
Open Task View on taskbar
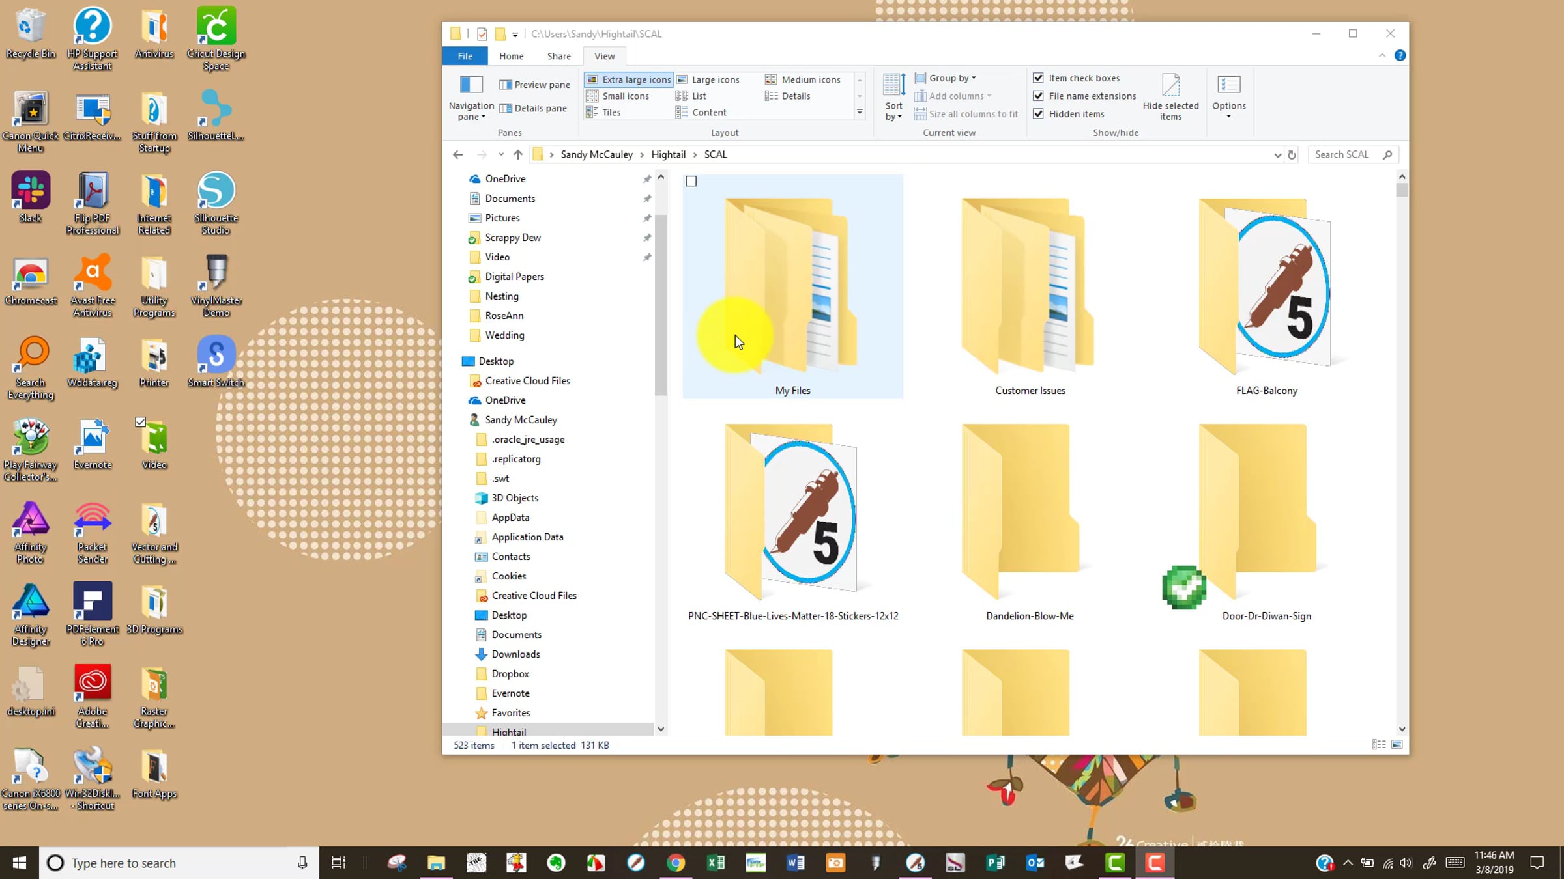tap(338, 863)
